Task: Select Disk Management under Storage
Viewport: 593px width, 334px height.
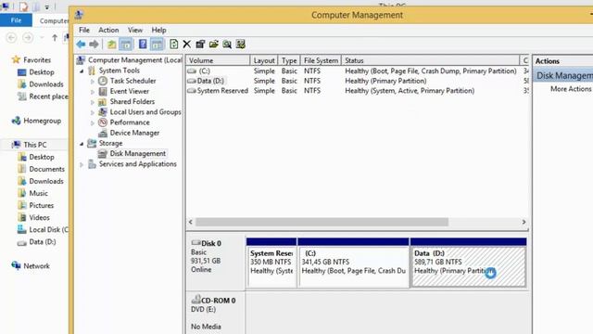Action: pyautogui.click(x=138, y=153)
